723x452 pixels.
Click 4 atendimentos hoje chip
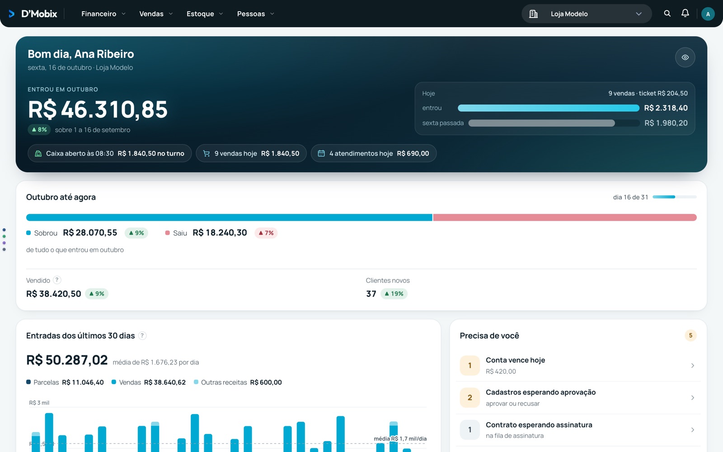click(374, 154)
